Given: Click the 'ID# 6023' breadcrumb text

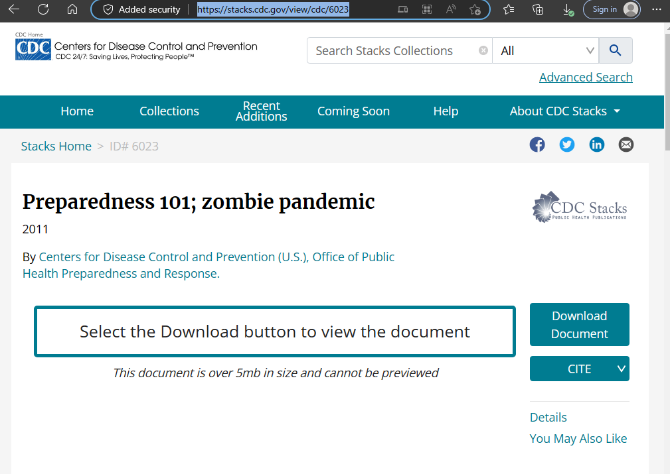Looking at the screenshot, I should point(134,147).
